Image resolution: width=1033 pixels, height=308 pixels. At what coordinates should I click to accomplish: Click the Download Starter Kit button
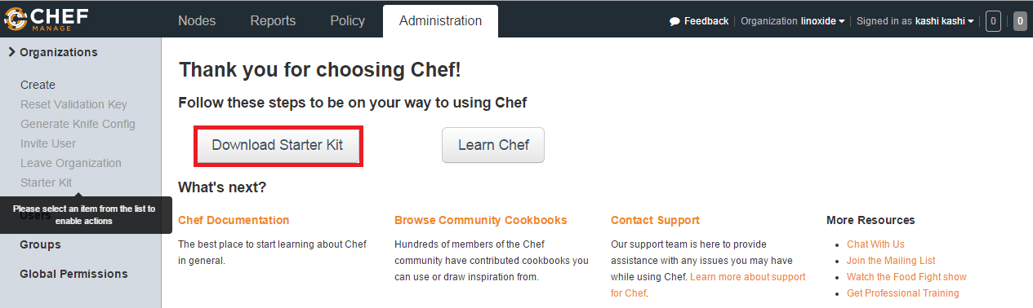tap(278, 145)
